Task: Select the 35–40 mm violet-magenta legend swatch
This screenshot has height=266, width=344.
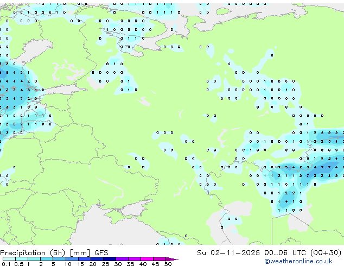Action: 134,259
